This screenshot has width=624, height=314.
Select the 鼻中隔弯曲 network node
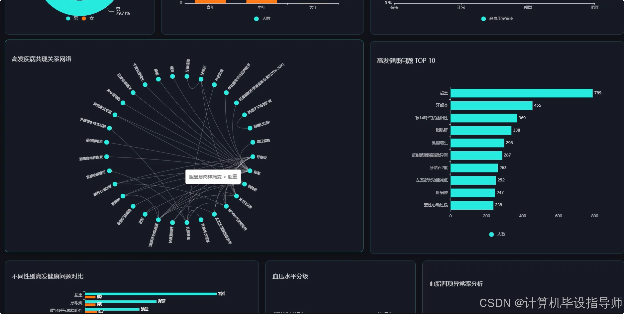pyautogui.click(x=123, y=103)
